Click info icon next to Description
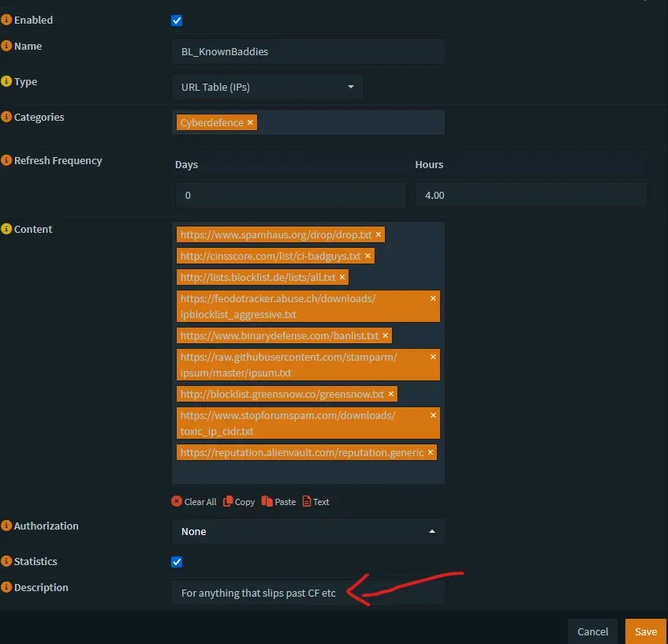 pos(6,587)
